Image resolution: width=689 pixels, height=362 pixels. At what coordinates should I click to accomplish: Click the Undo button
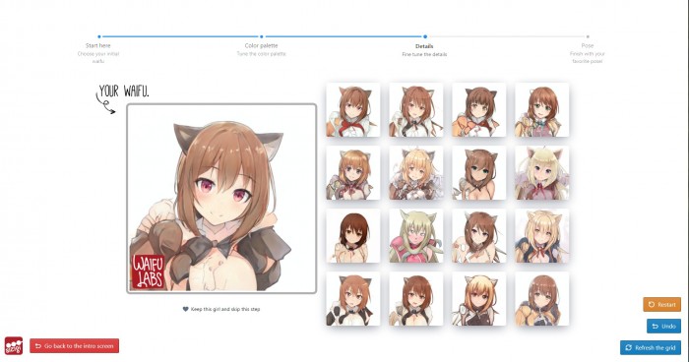click(x=663, y=326)
